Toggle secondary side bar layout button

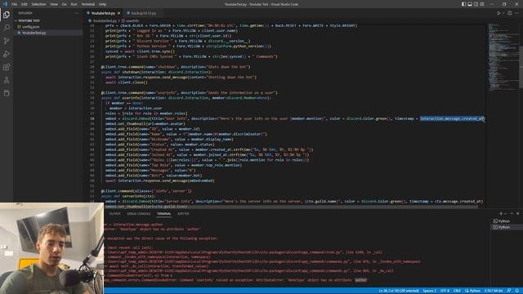(x=476, y=4)
